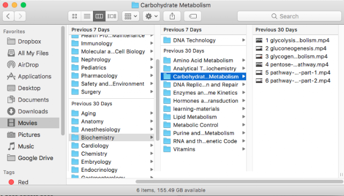
Task: Expand the Pharmacology folder arrow
Action: [152, 76]
